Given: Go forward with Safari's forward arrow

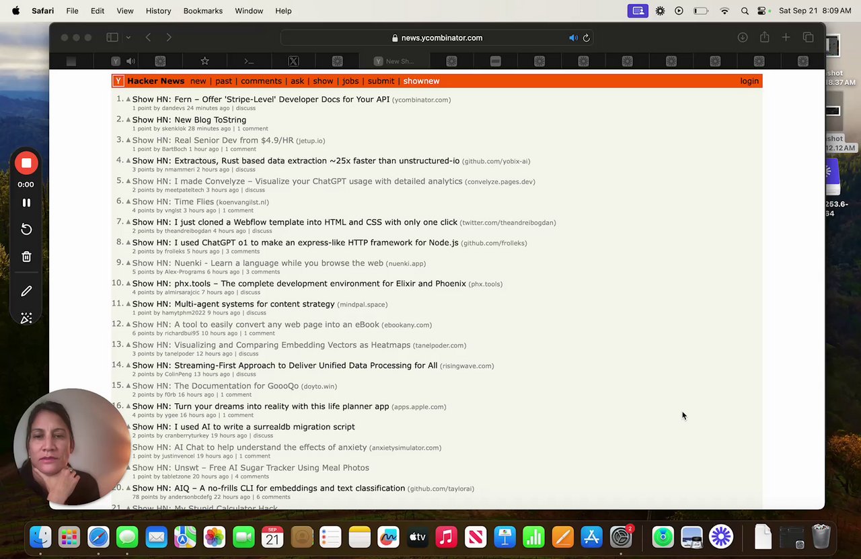Looking at the screenshot, I should [169, 38].
